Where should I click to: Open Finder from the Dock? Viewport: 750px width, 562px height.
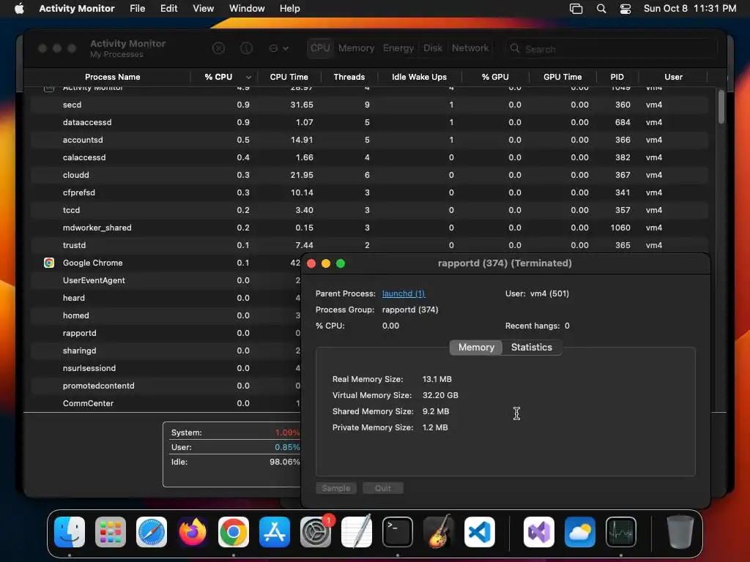(70, 532)
